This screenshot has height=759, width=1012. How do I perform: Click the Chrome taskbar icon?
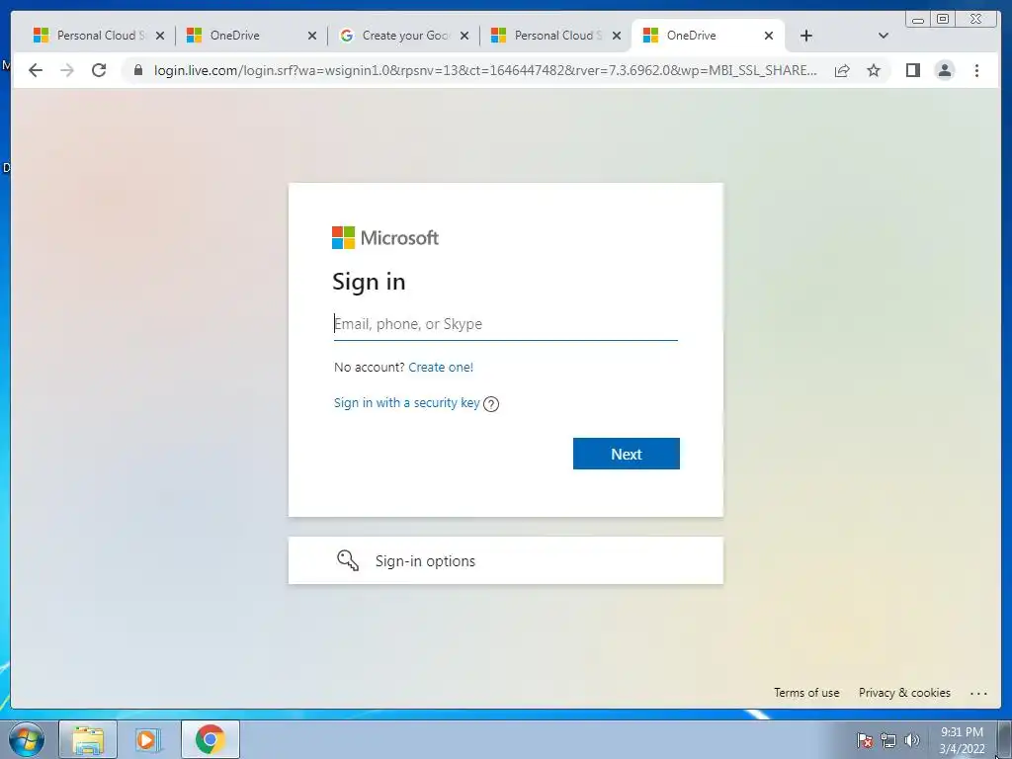[x=210, y=739]
